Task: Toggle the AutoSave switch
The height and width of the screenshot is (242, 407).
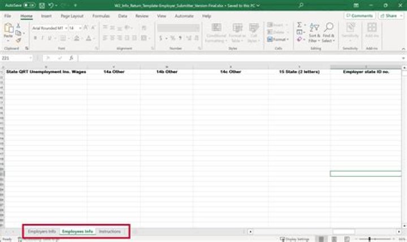Action: click(x=29, y=5)
